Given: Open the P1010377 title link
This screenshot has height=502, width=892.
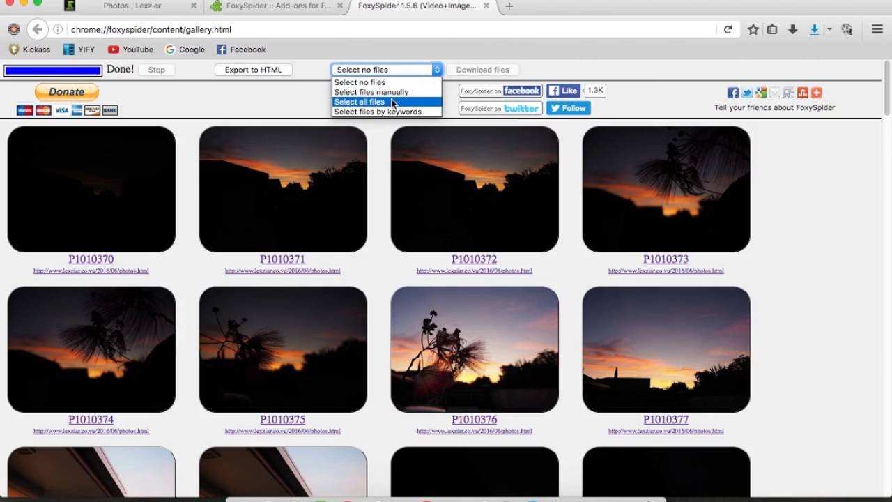Looking at the screenshot, I should coord(666,420).
